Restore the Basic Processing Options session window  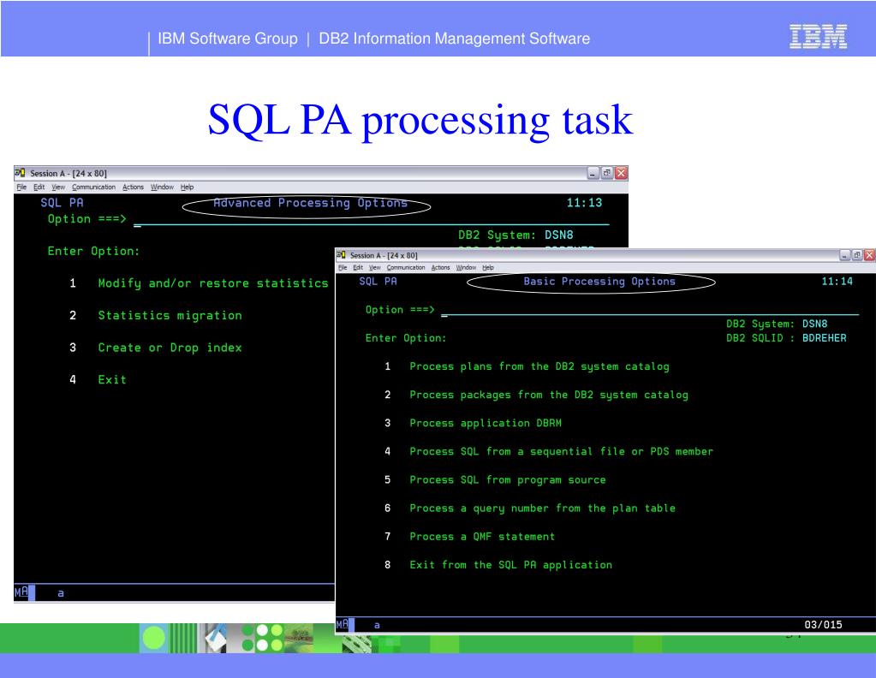pos(857,255)
